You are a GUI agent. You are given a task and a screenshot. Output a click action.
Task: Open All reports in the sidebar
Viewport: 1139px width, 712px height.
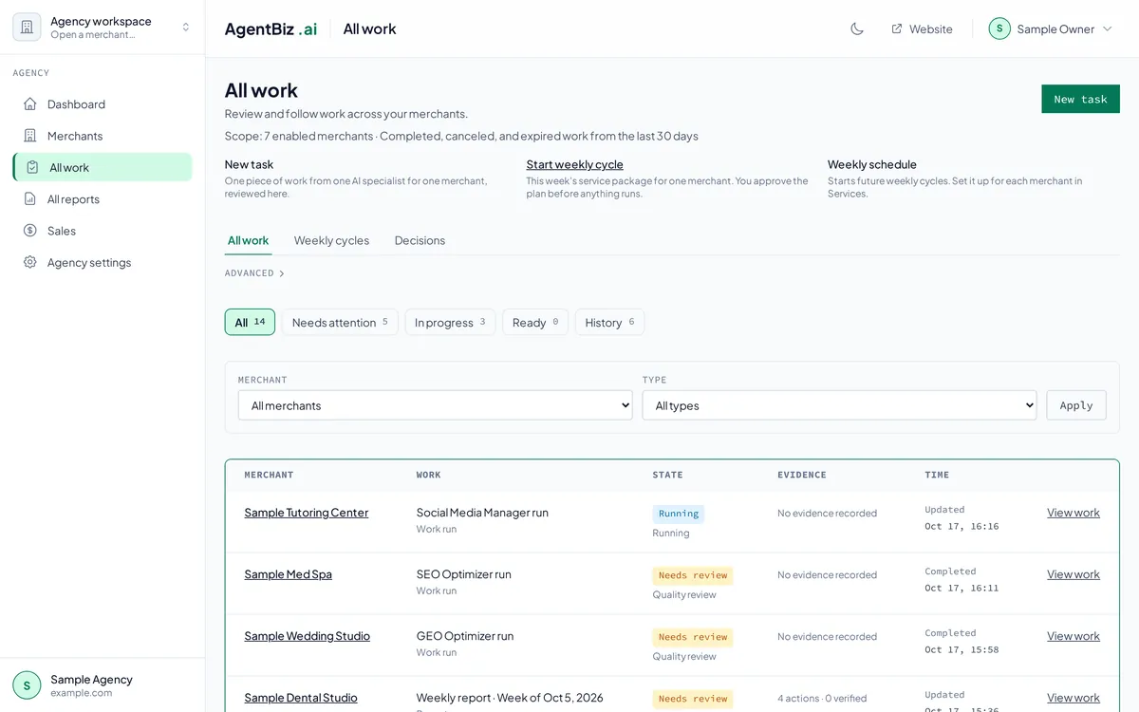[103, 199]
